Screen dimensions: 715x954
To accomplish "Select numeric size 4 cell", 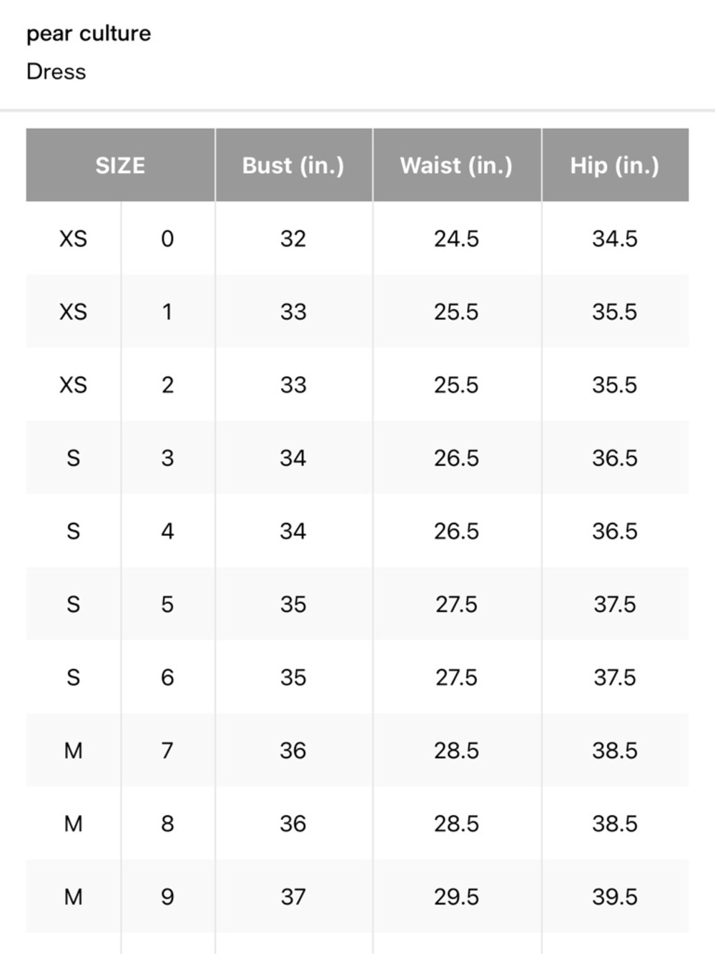I will pos(167,531).
